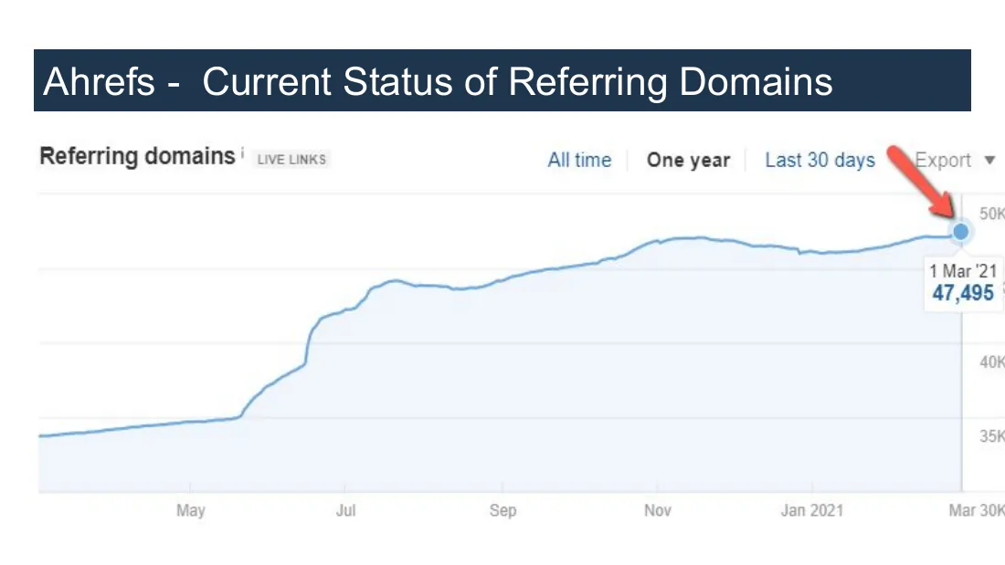
Task: Select the One year range tab
Action: pyautogui.click(x=688, y=160)
